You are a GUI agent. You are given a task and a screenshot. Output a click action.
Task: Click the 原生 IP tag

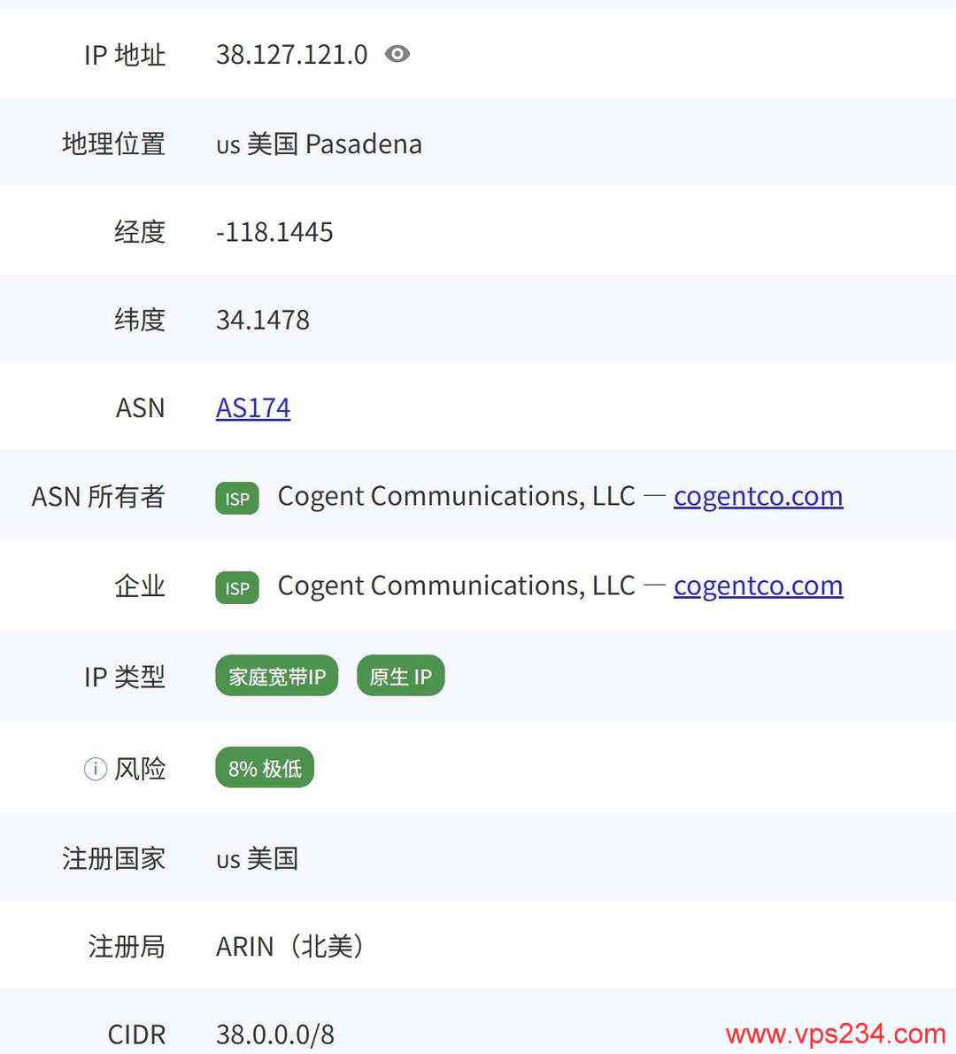tap(400, 676)
